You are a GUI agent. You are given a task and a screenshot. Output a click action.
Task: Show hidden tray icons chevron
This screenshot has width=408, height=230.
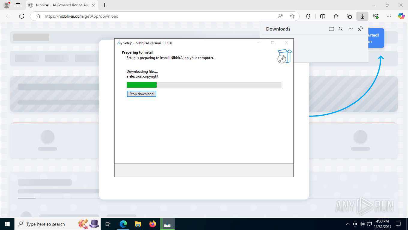pos(348,224)
